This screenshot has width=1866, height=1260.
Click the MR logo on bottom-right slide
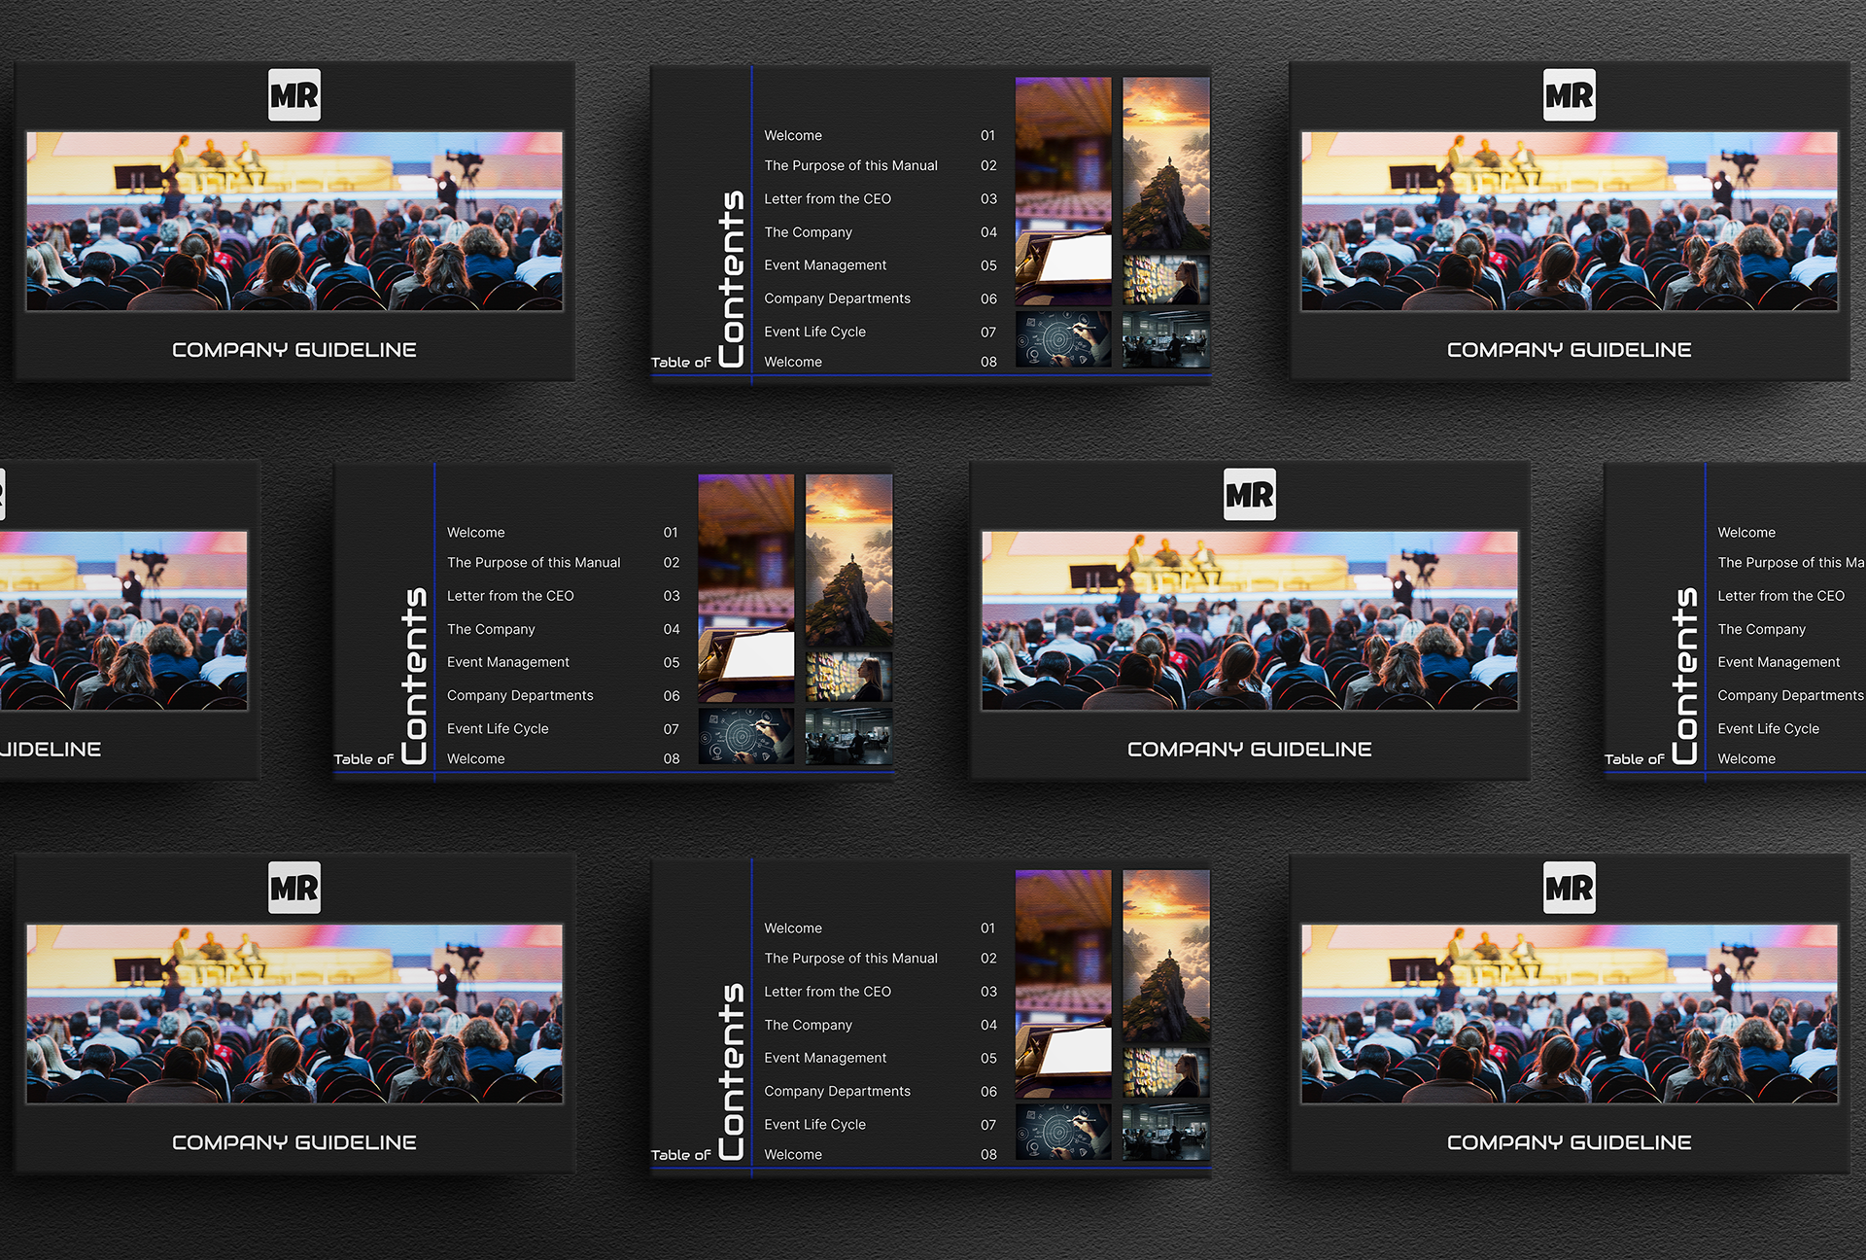click(1569, 888)
